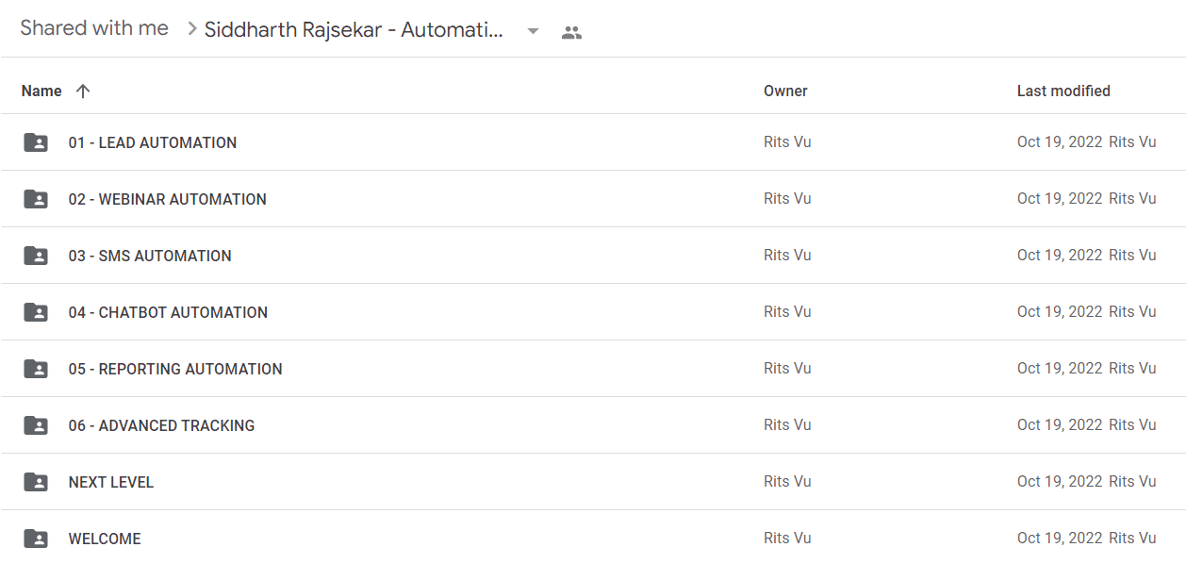The height and width of the screenshot is (564, 1186).
Task: Click the 02 - WEBINAR AUTOMATION folder icon
Action: (36, 199)
